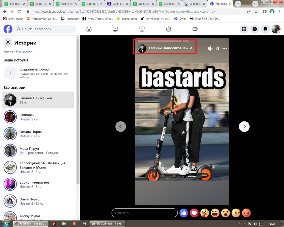Image resolution: width=284 pixels, height=227 pixels.
Task: Bookmark this page with the star
Action: point(256,12)
